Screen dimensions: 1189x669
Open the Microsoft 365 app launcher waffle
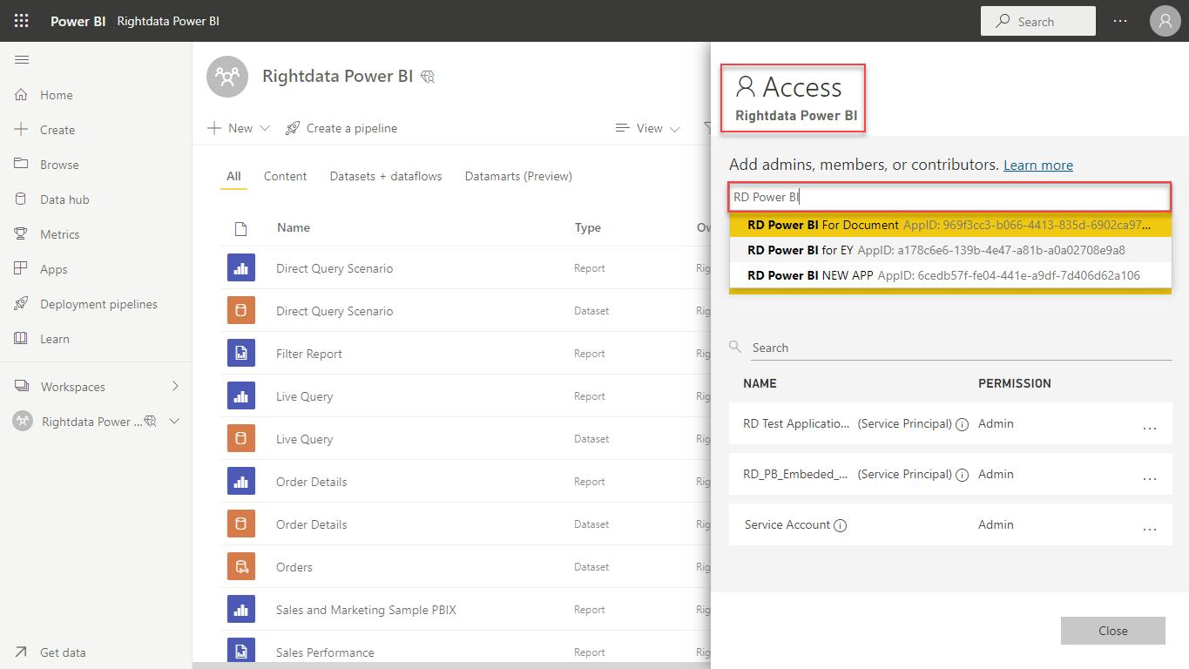pos(21,20)
